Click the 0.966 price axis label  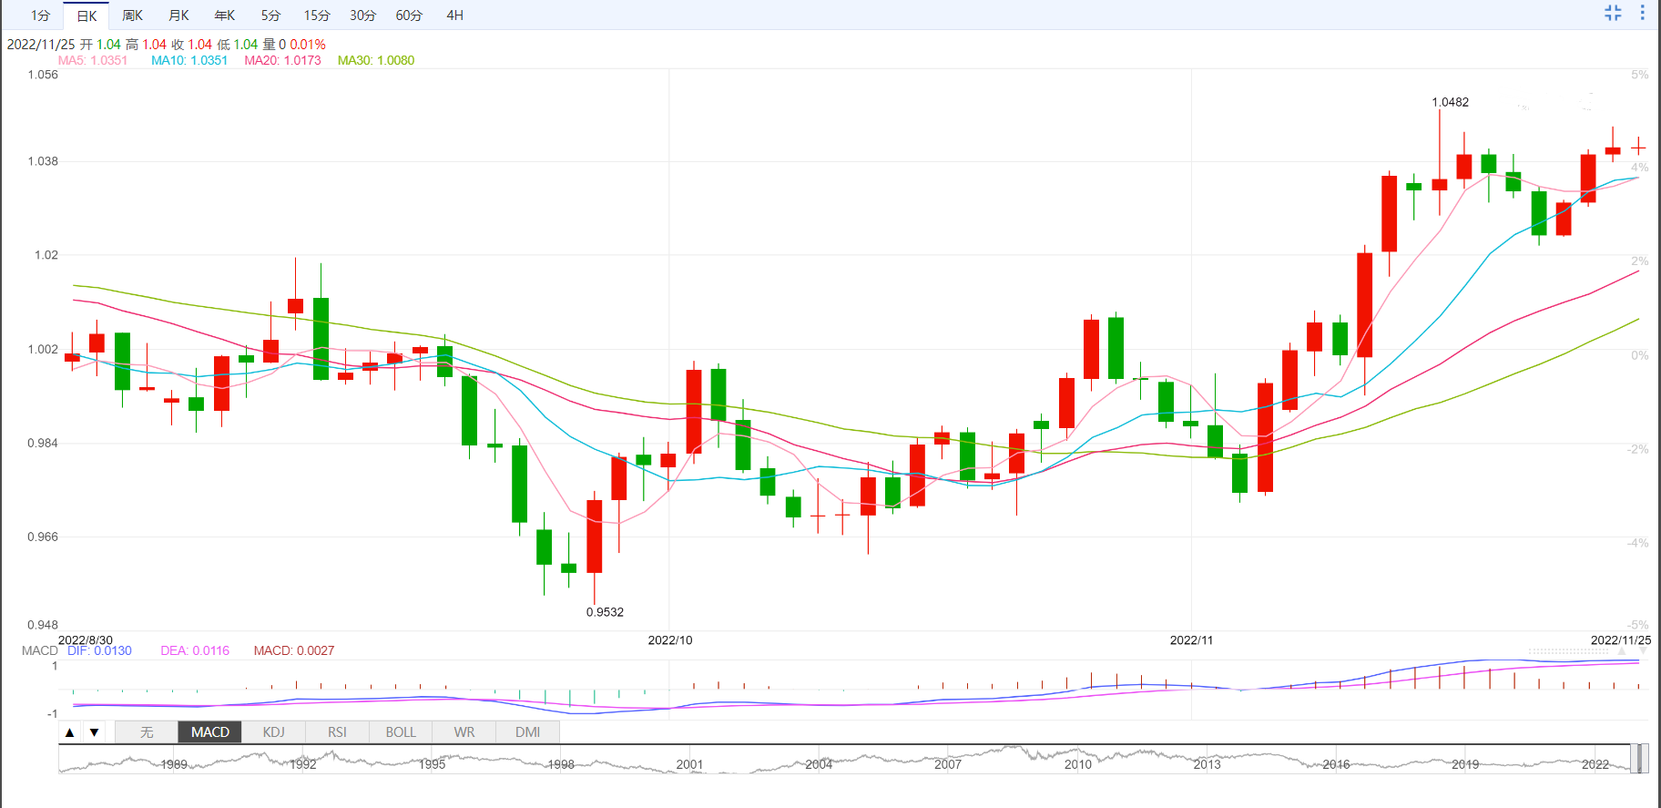[x=43, y=537]
